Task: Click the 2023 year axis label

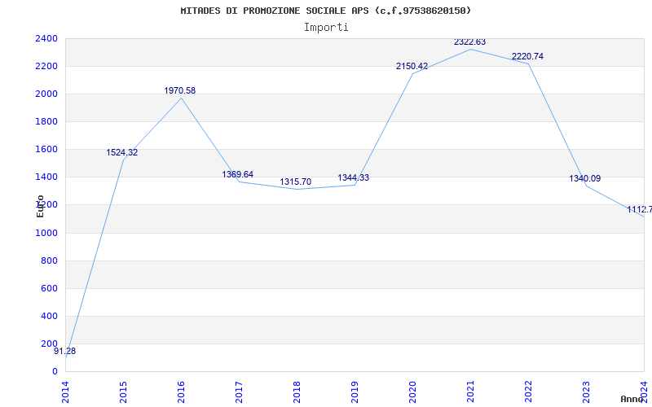Action: pyautogui.click(x=586, y=392)
